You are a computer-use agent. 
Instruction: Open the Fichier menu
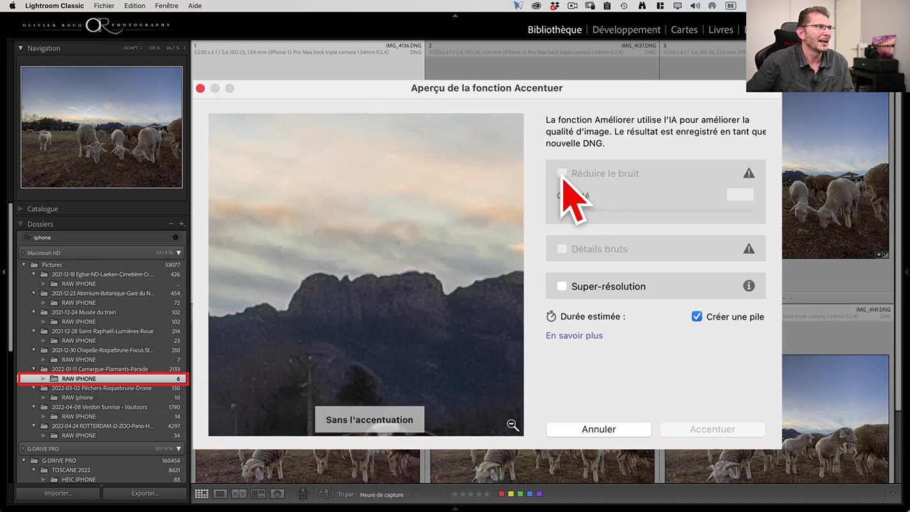(104, 6)
